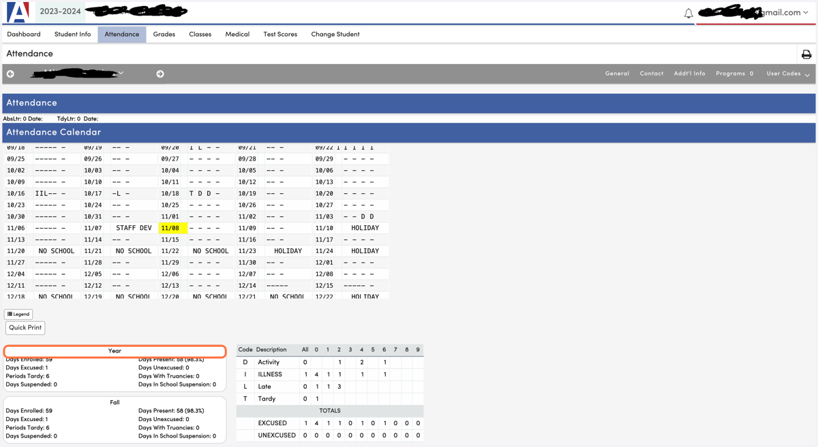Show the General section
This screenshot has height=447, width=818.
click(617, 73)
